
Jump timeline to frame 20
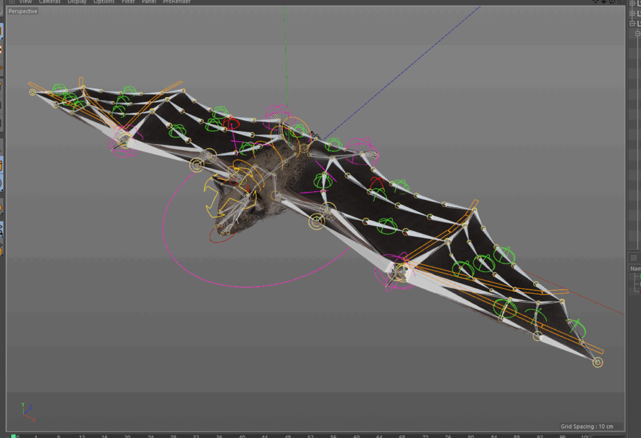pyautogui.click(x=128, y=436)
